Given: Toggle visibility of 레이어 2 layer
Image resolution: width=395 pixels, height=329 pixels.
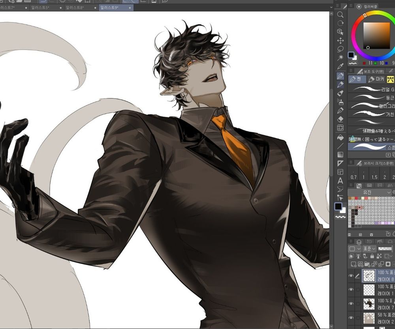Looking at the screenshot, I should tap(351, 318).
